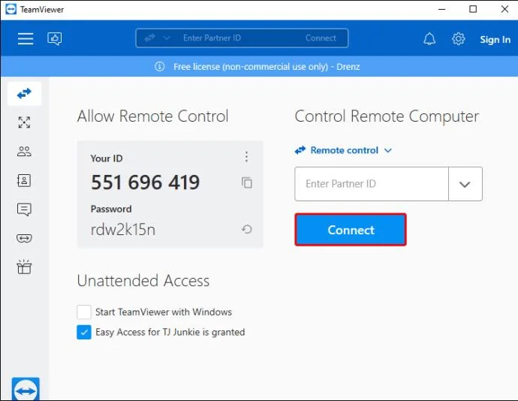Expand the Partner ID history dropdown arrow
This screenshot has width=518, height=401.
[x=465, y=184]
